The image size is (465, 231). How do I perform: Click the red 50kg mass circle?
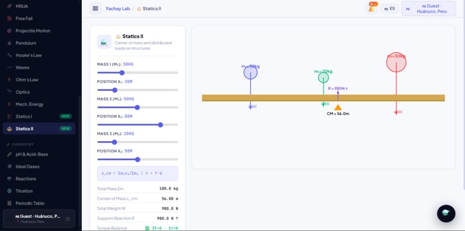click(x=396, y=62)
